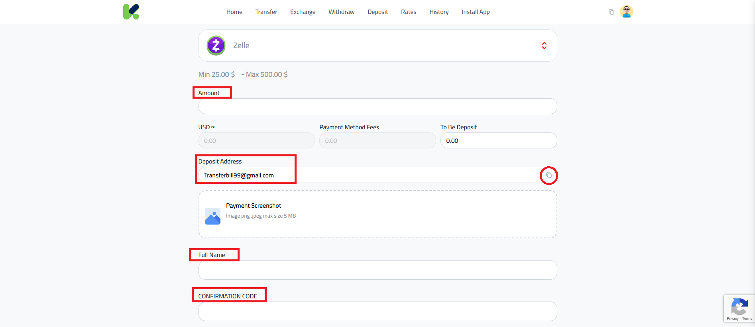
Task: Open the History page
Action: pyautogui.click(x=439, y=12)
